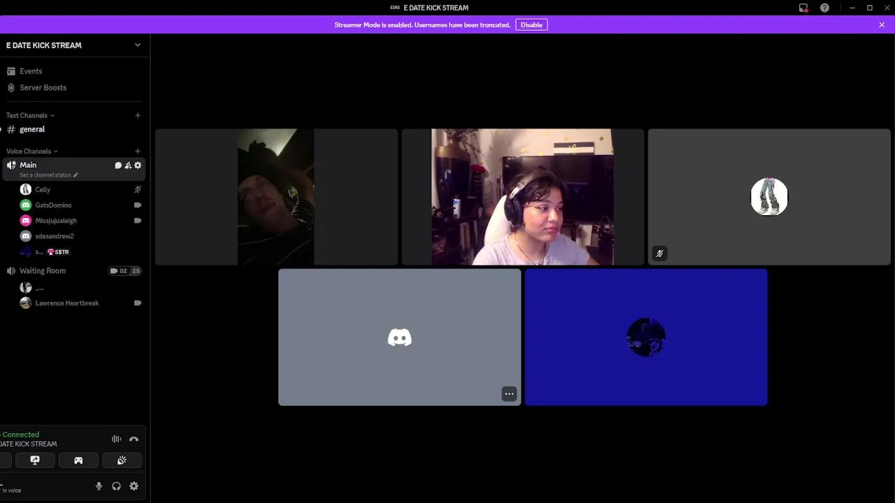
Task: Collapse the Voice Channels category
Action: [31, 151]
